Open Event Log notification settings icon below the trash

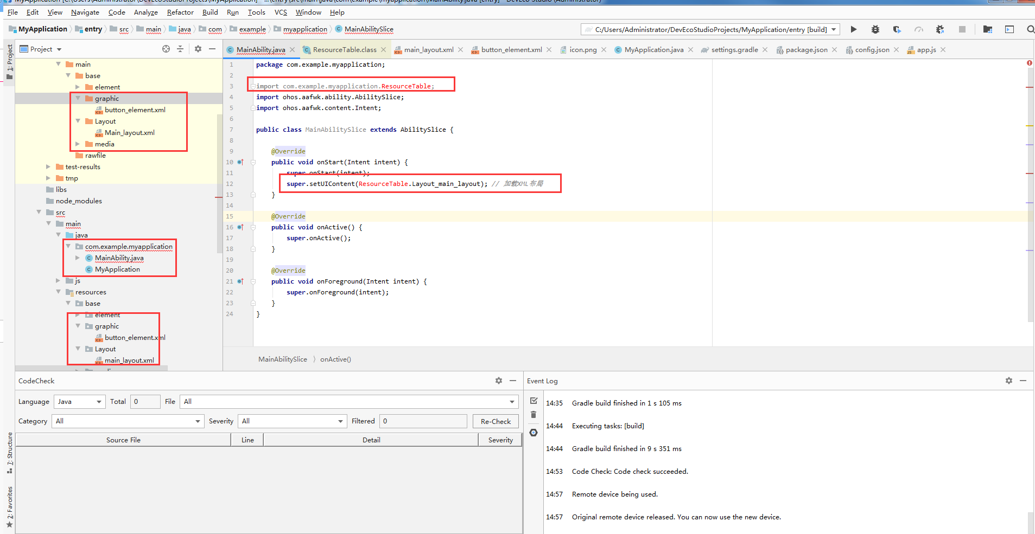pyautogui.click(x=534, y=433)
